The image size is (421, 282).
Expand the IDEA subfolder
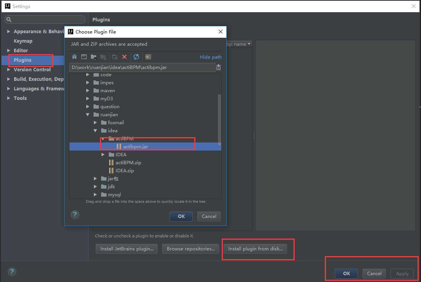click(x=103, y=154)
